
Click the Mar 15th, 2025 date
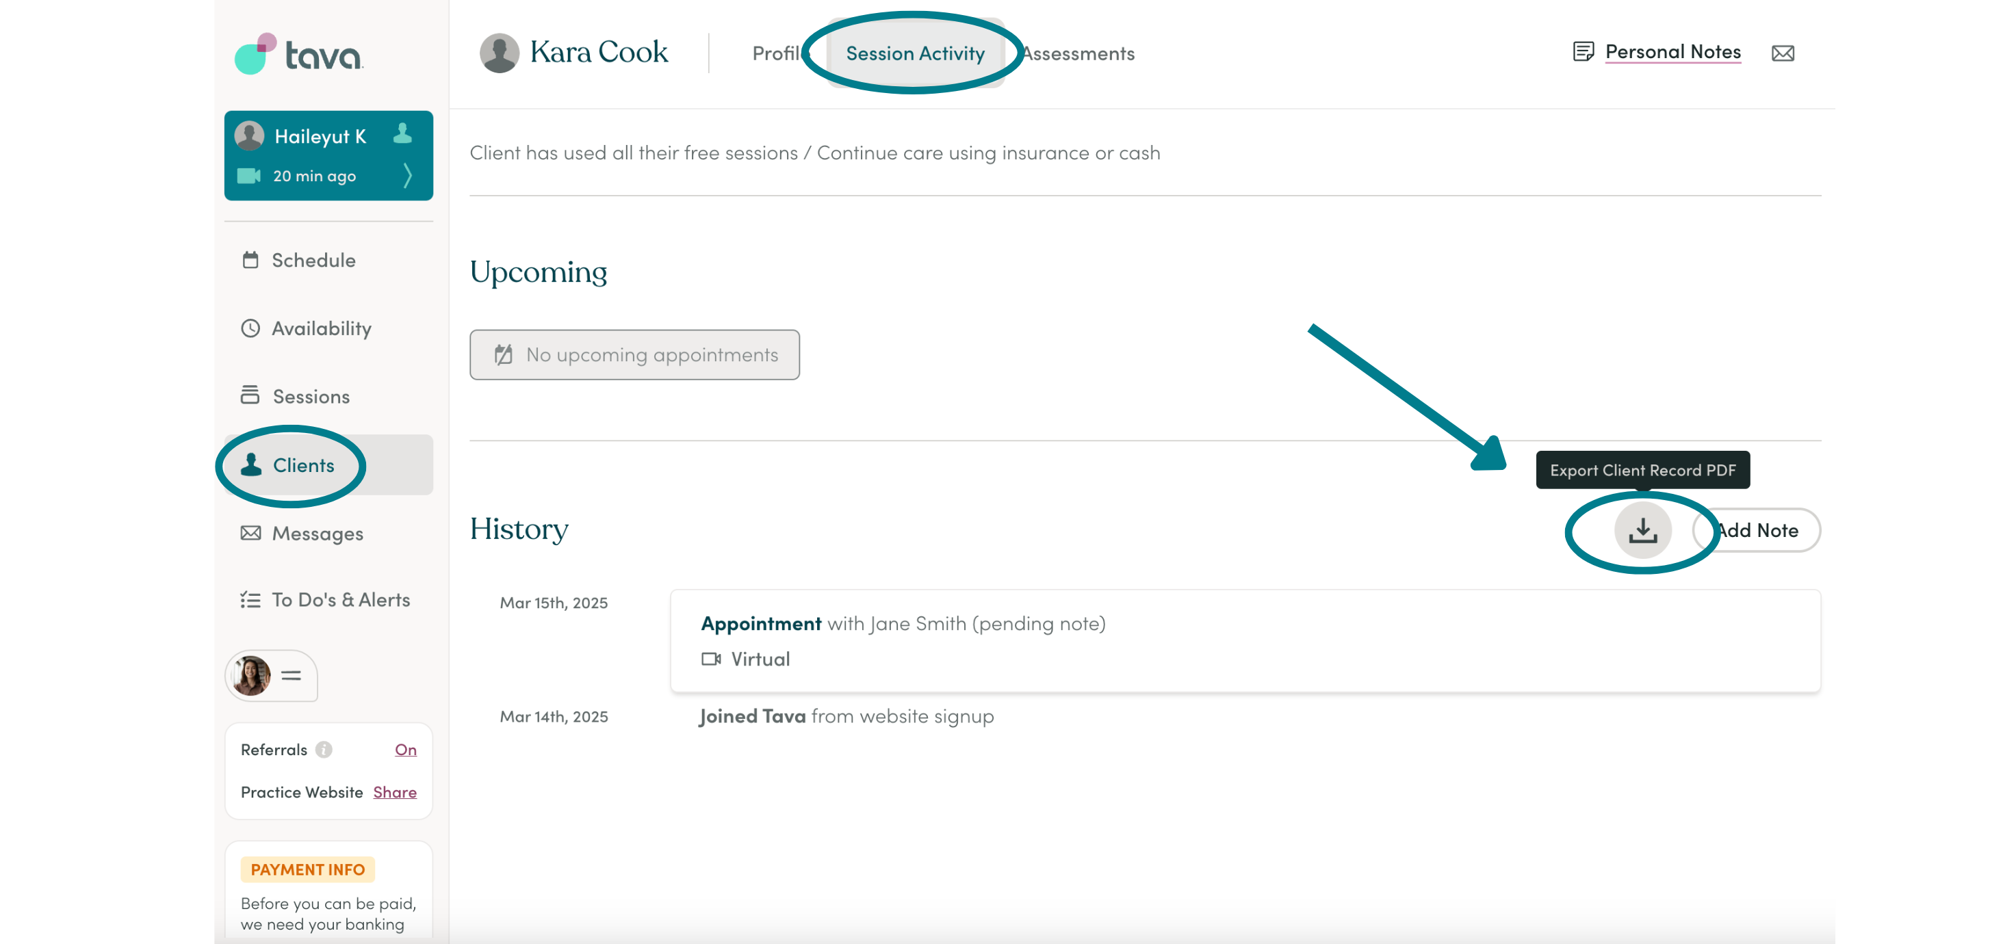[x=554, y=603]
